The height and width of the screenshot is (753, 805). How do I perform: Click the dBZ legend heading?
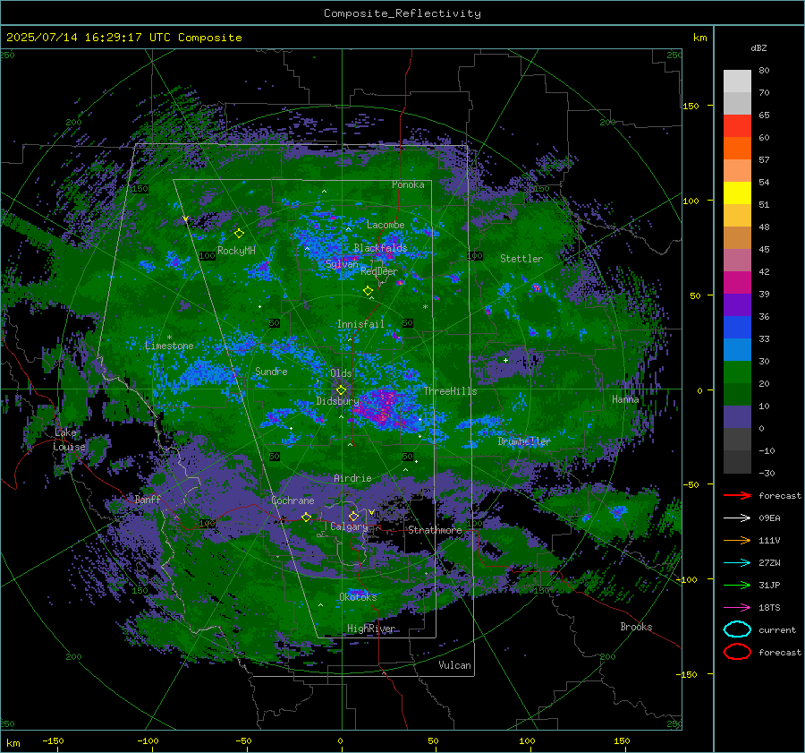(x=758, y=47)
